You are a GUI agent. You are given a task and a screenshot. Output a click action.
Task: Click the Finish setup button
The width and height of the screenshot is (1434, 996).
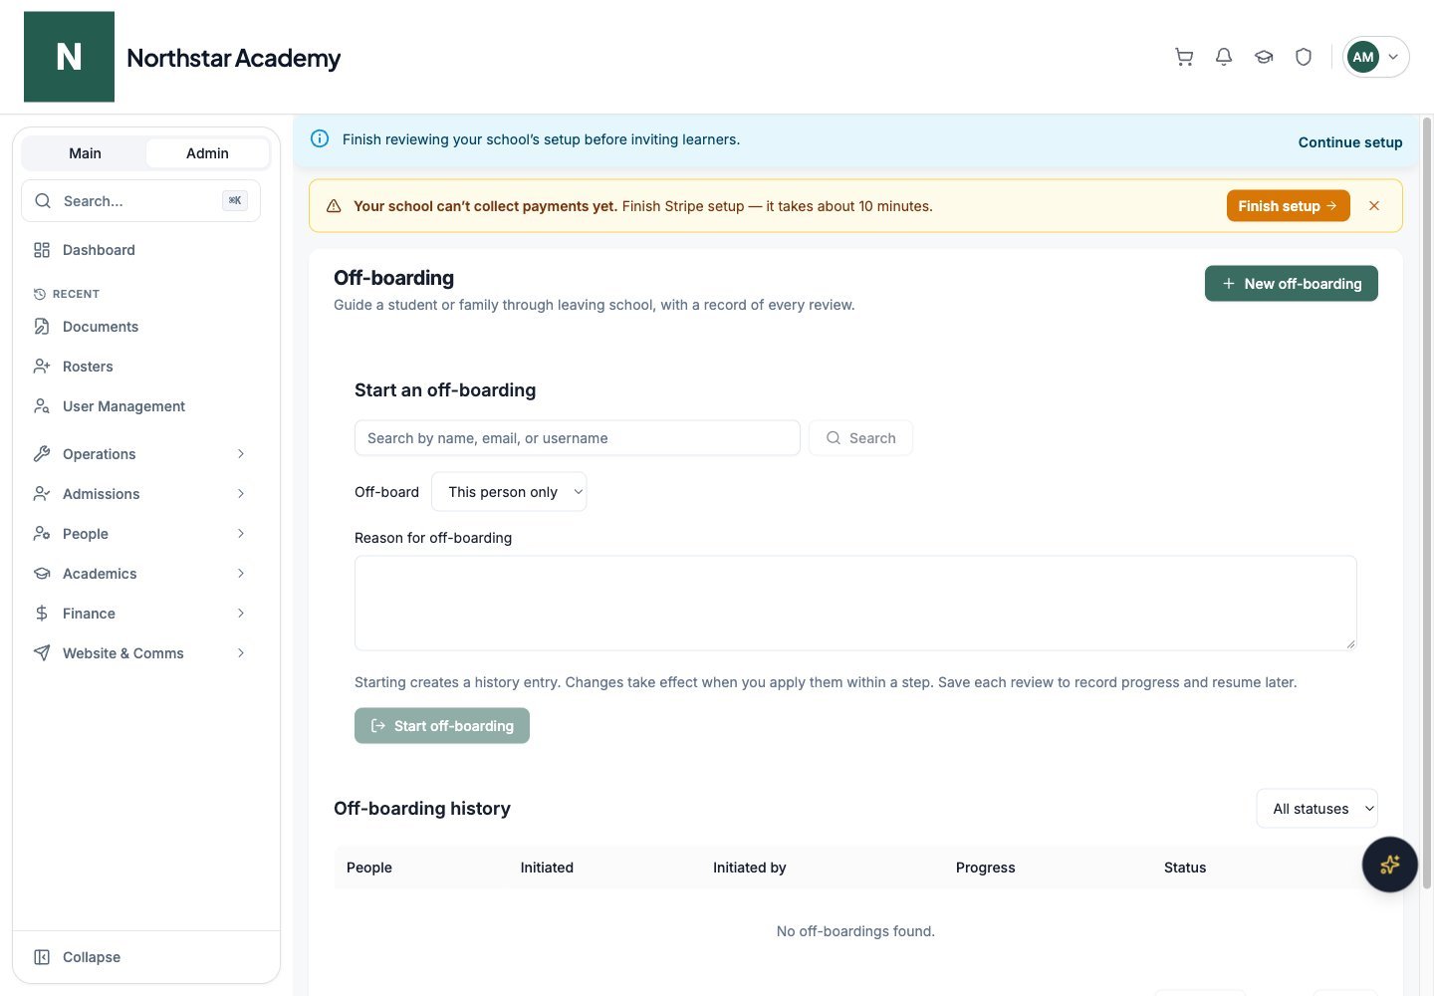tap(1288, 206)
